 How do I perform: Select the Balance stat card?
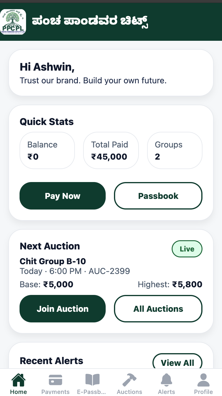coord(47,150)
